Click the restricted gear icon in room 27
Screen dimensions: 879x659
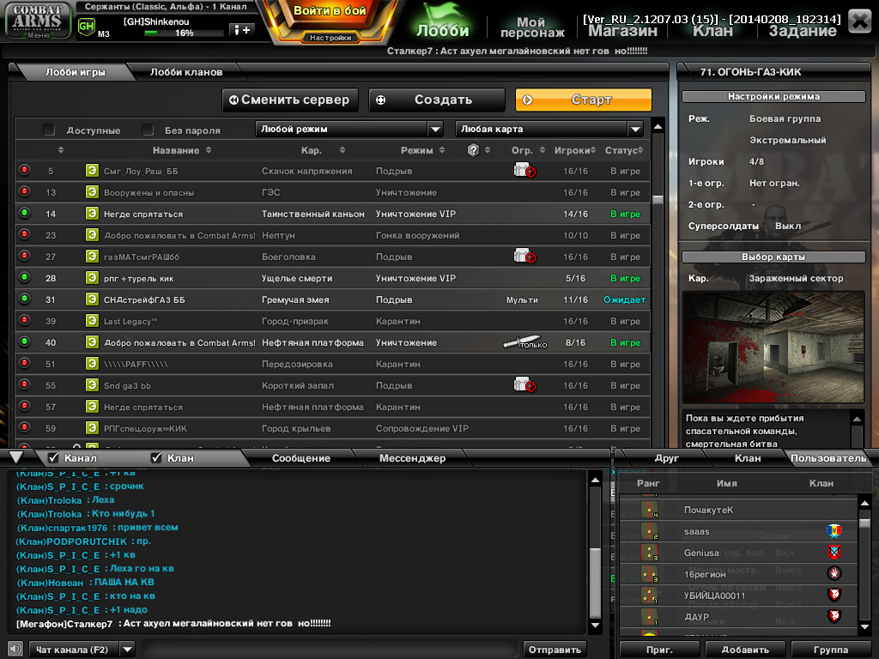[x=524, y=256]
